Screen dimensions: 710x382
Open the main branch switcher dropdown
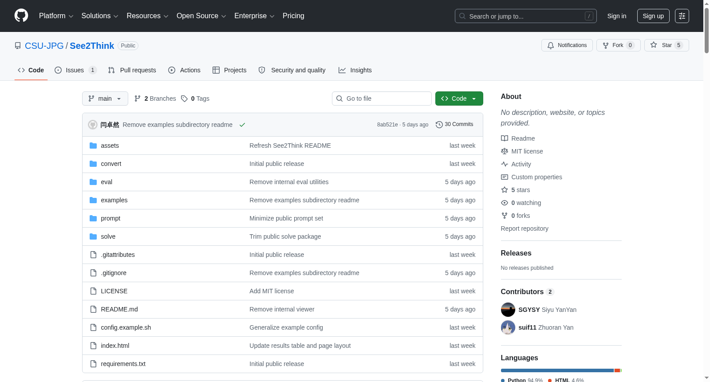pyautogui.click(x=105, y=98)
